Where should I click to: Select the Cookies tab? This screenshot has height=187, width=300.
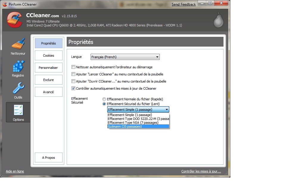point(49,56)
